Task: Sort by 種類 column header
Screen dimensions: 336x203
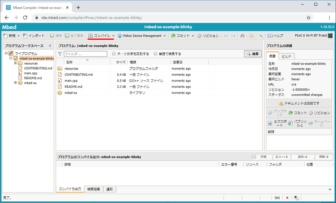Action: (x=149, y=62)
